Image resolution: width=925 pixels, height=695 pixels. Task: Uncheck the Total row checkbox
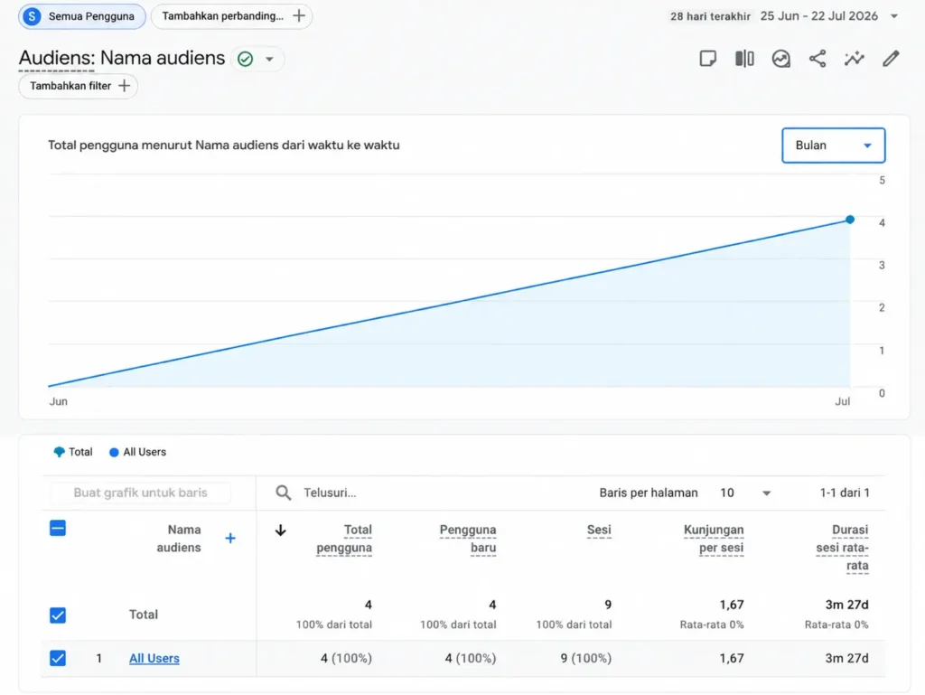[58, 615]
